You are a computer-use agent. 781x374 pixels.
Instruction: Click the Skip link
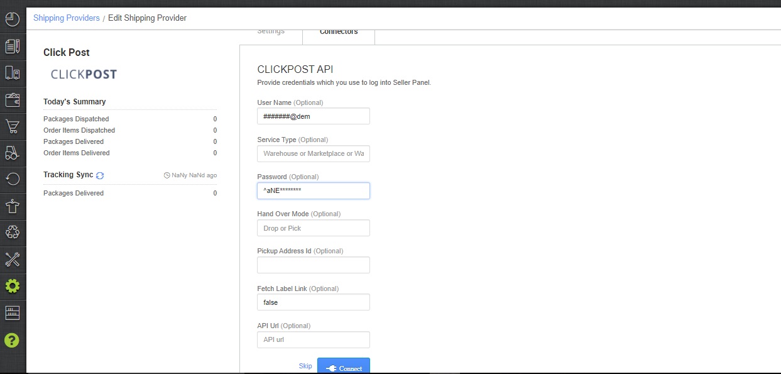point(305,366)
